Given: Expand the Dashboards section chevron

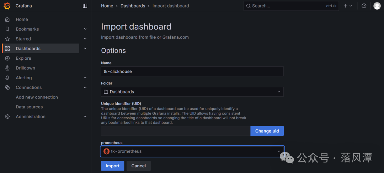Looking at the screenshot, I should [x=85, y=48].
